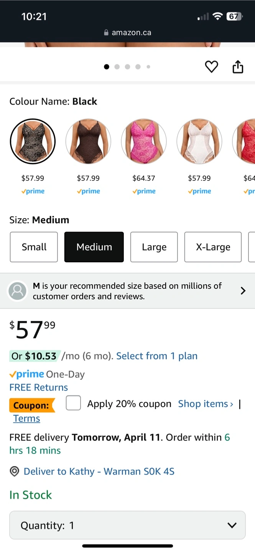Tap the battery indicator icon
The width and height of the screenshot is (255, 553).
click(x=234, y=16)
